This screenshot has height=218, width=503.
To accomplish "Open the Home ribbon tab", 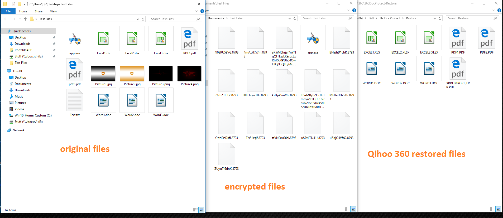I will click(x=23, y=11).
